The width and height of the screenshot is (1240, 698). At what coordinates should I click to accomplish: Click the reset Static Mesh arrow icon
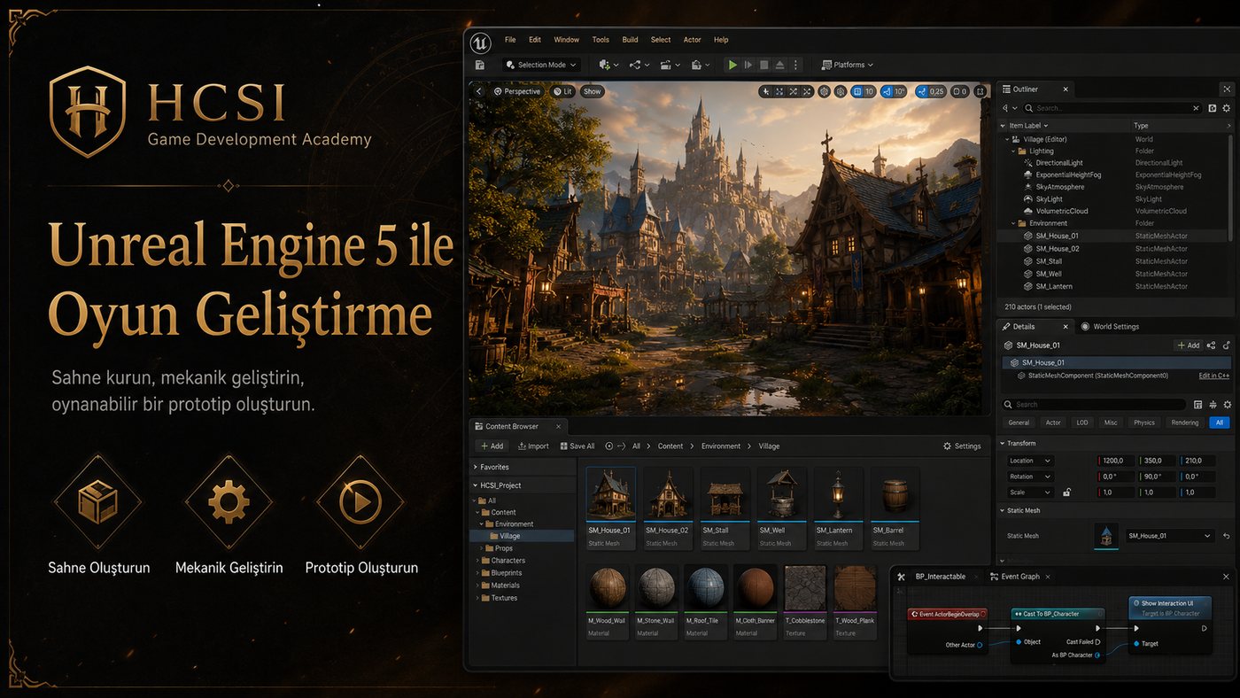[1226, 536]
